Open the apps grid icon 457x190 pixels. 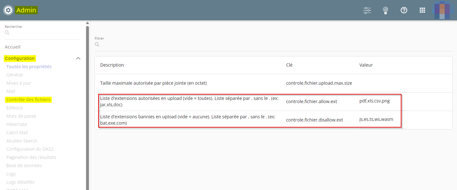(422, 10)
